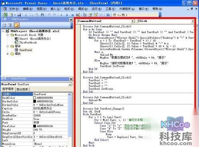Click the Undo arrow icon
The height and width of the screenshot is (147, 199).
click(49, 15)
